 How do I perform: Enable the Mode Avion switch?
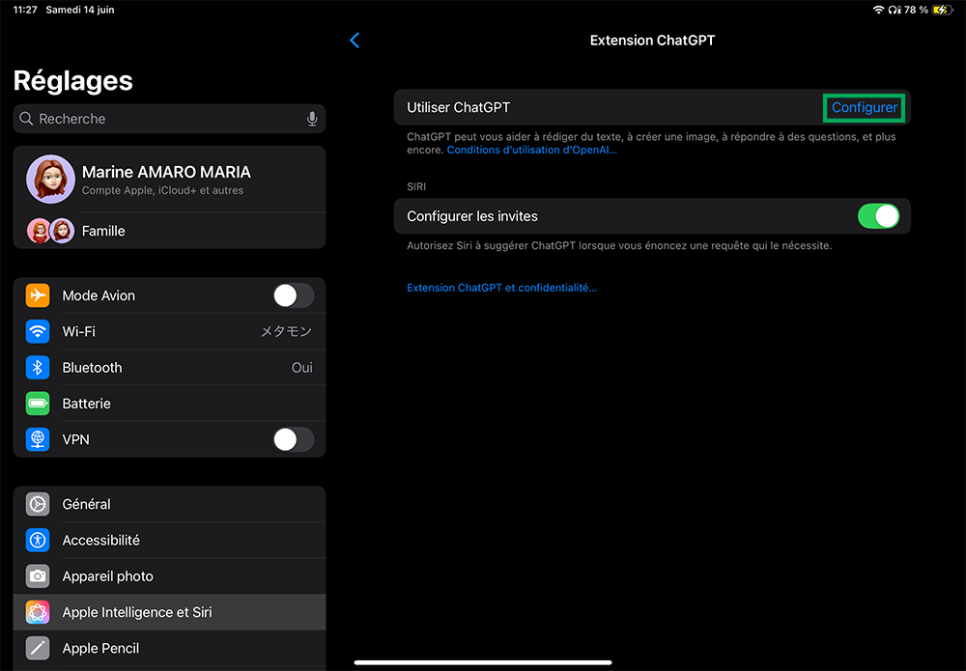tap(293, 295)
